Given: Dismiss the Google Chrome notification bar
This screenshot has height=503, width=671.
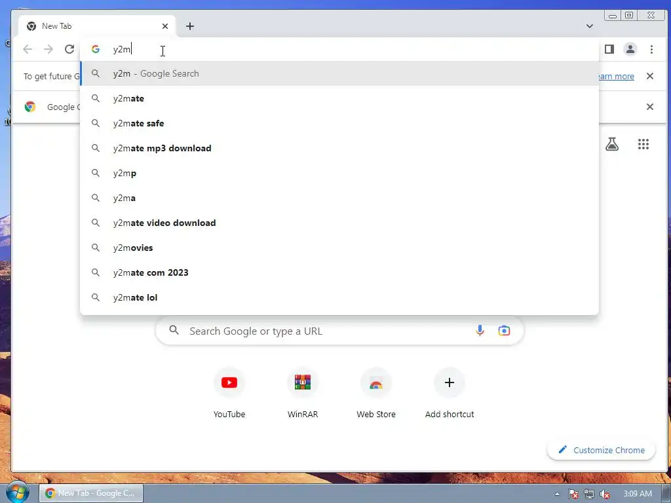Looking at the screenshot, I should pos(649,107).
